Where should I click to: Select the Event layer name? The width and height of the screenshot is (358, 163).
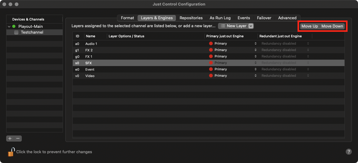coord(90,69)
